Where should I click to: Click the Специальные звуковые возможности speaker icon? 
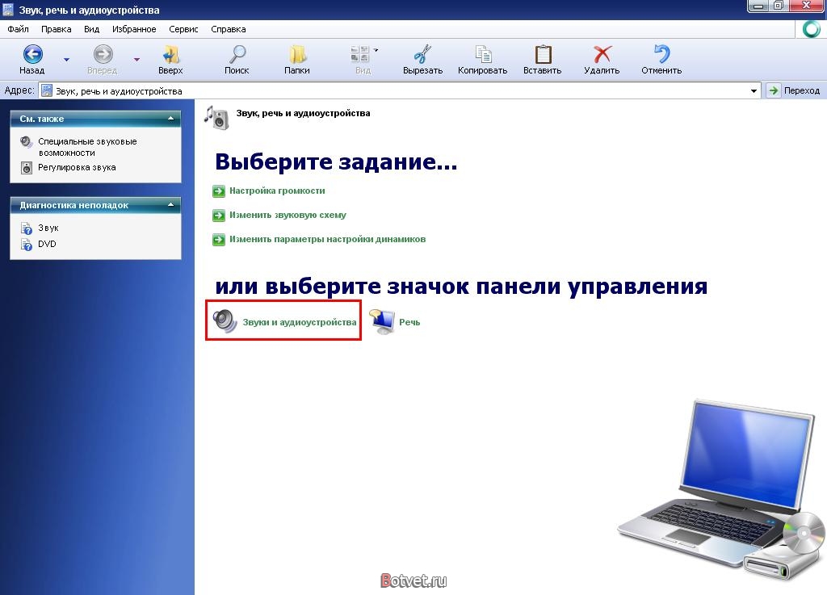(x=27, y=142)
